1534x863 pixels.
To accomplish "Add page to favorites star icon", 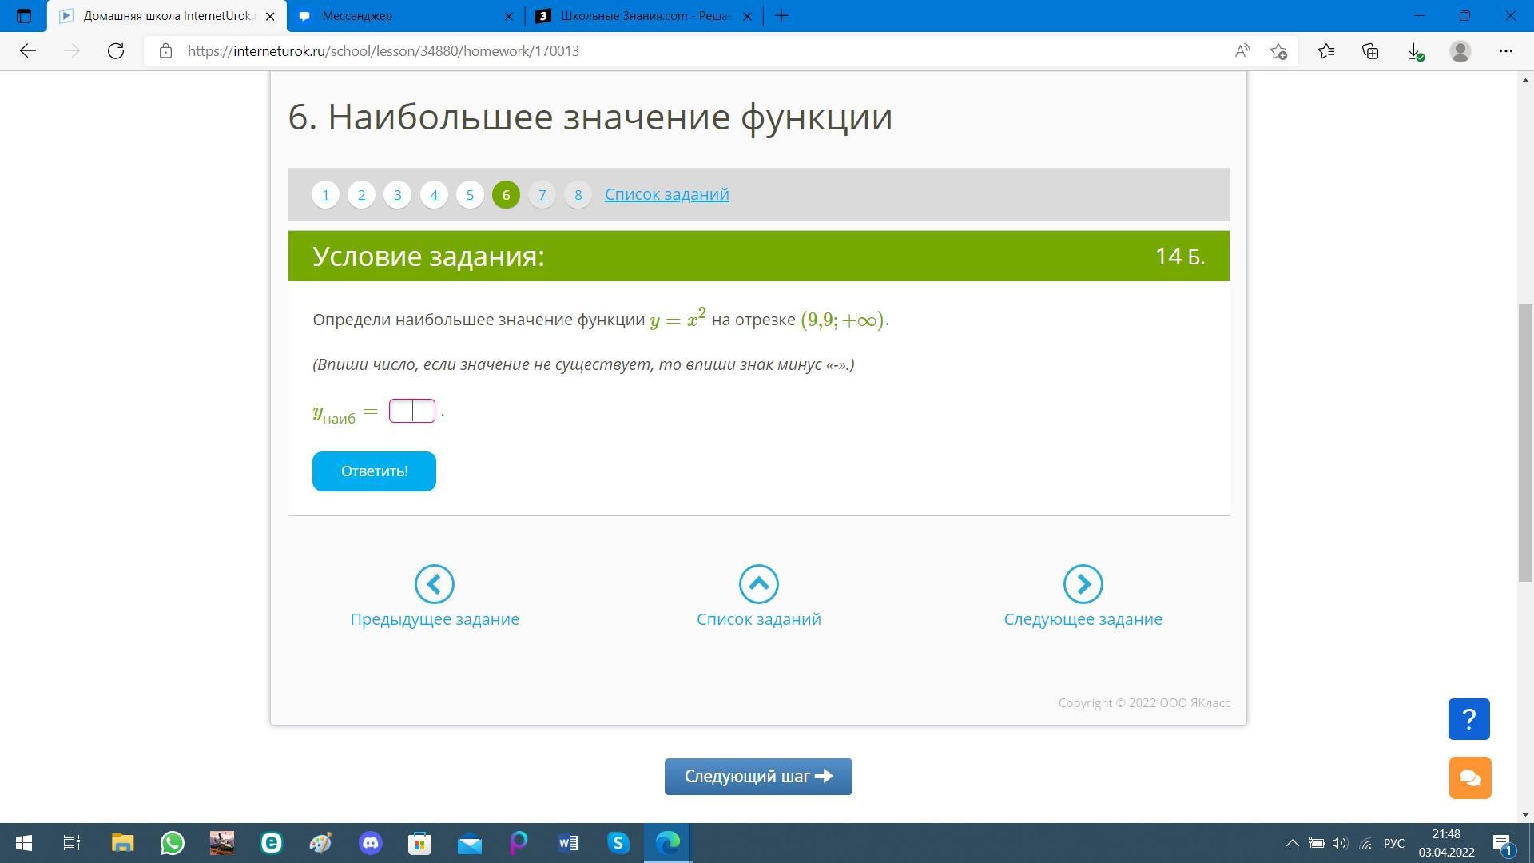I will pyautogui.click(x=1278, y=51).
